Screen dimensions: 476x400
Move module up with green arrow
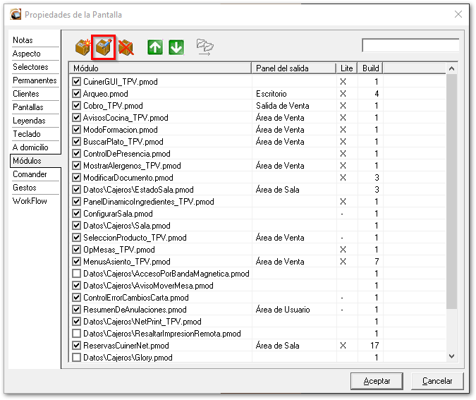tap(155, 47)
